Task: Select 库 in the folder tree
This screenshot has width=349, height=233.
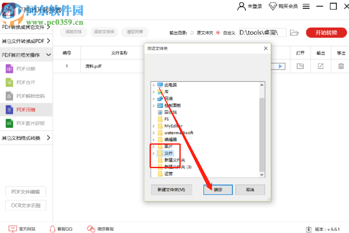Action: [x=167, y=92]
